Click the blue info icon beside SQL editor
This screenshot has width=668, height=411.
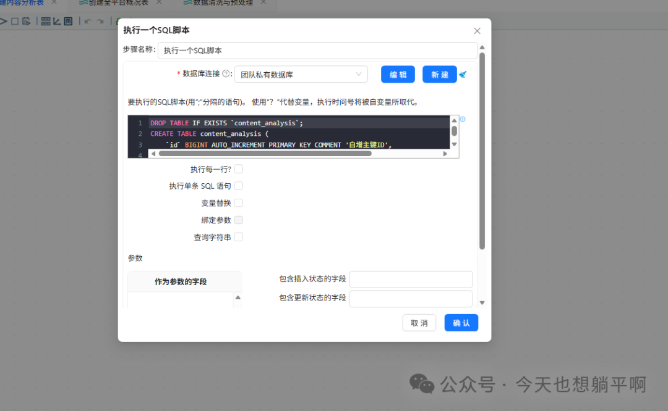pos(463,120)
